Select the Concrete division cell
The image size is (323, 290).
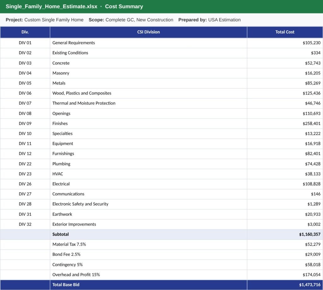[x=148, y=63]
